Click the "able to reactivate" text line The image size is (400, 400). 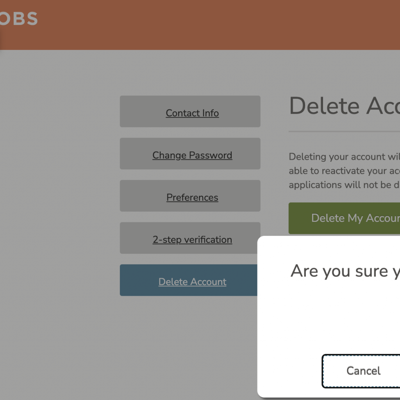pos(344,171)
